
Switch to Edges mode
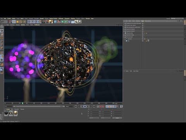point(2,45)
